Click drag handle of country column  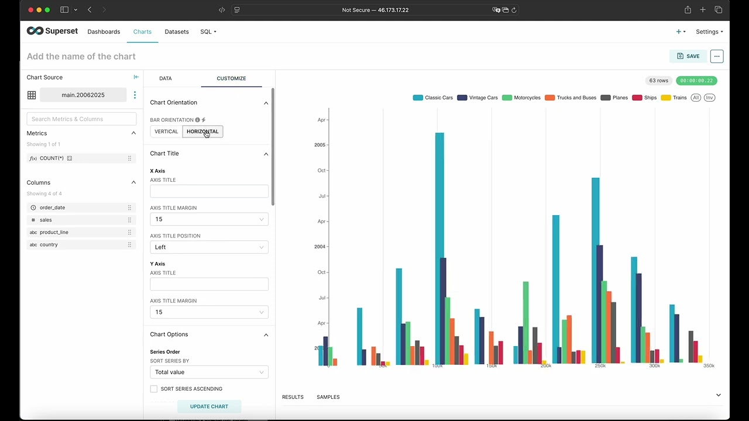tap(129, 244)
